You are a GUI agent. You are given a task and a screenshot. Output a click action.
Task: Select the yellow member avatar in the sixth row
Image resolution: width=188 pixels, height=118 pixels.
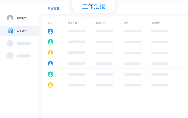click(x=50, y=85)
